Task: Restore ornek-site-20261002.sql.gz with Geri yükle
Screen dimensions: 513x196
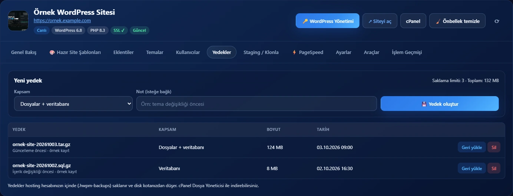Action: 472,168
